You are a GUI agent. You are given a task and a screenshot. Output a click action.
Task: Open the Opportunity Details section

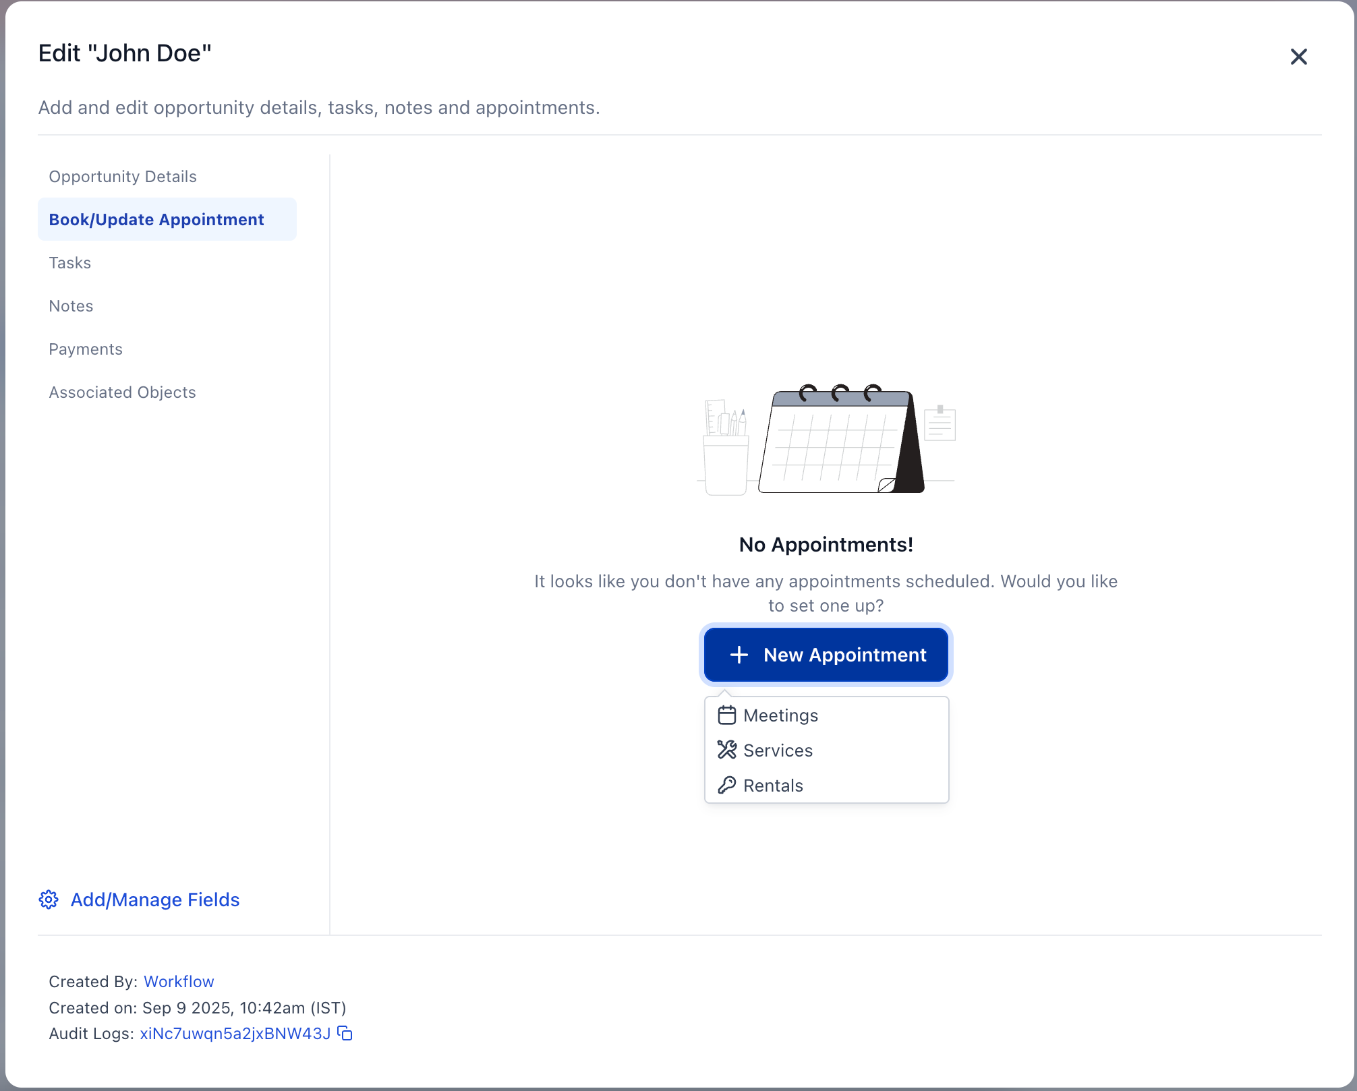pyautogui.click(x=122, y=176)
